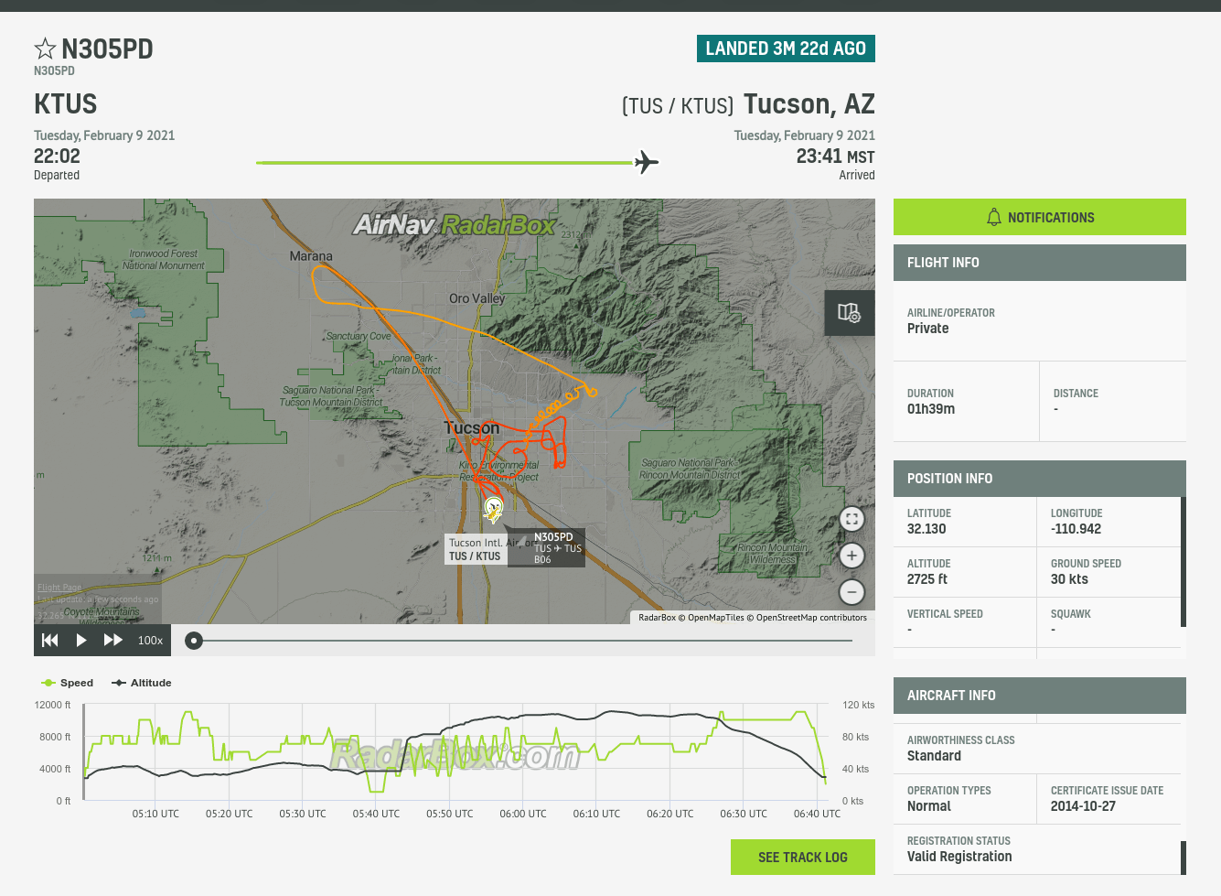Click the airworthiness class Standard value
Viewport: 1221px width, 896px height.
click(934, 756)
